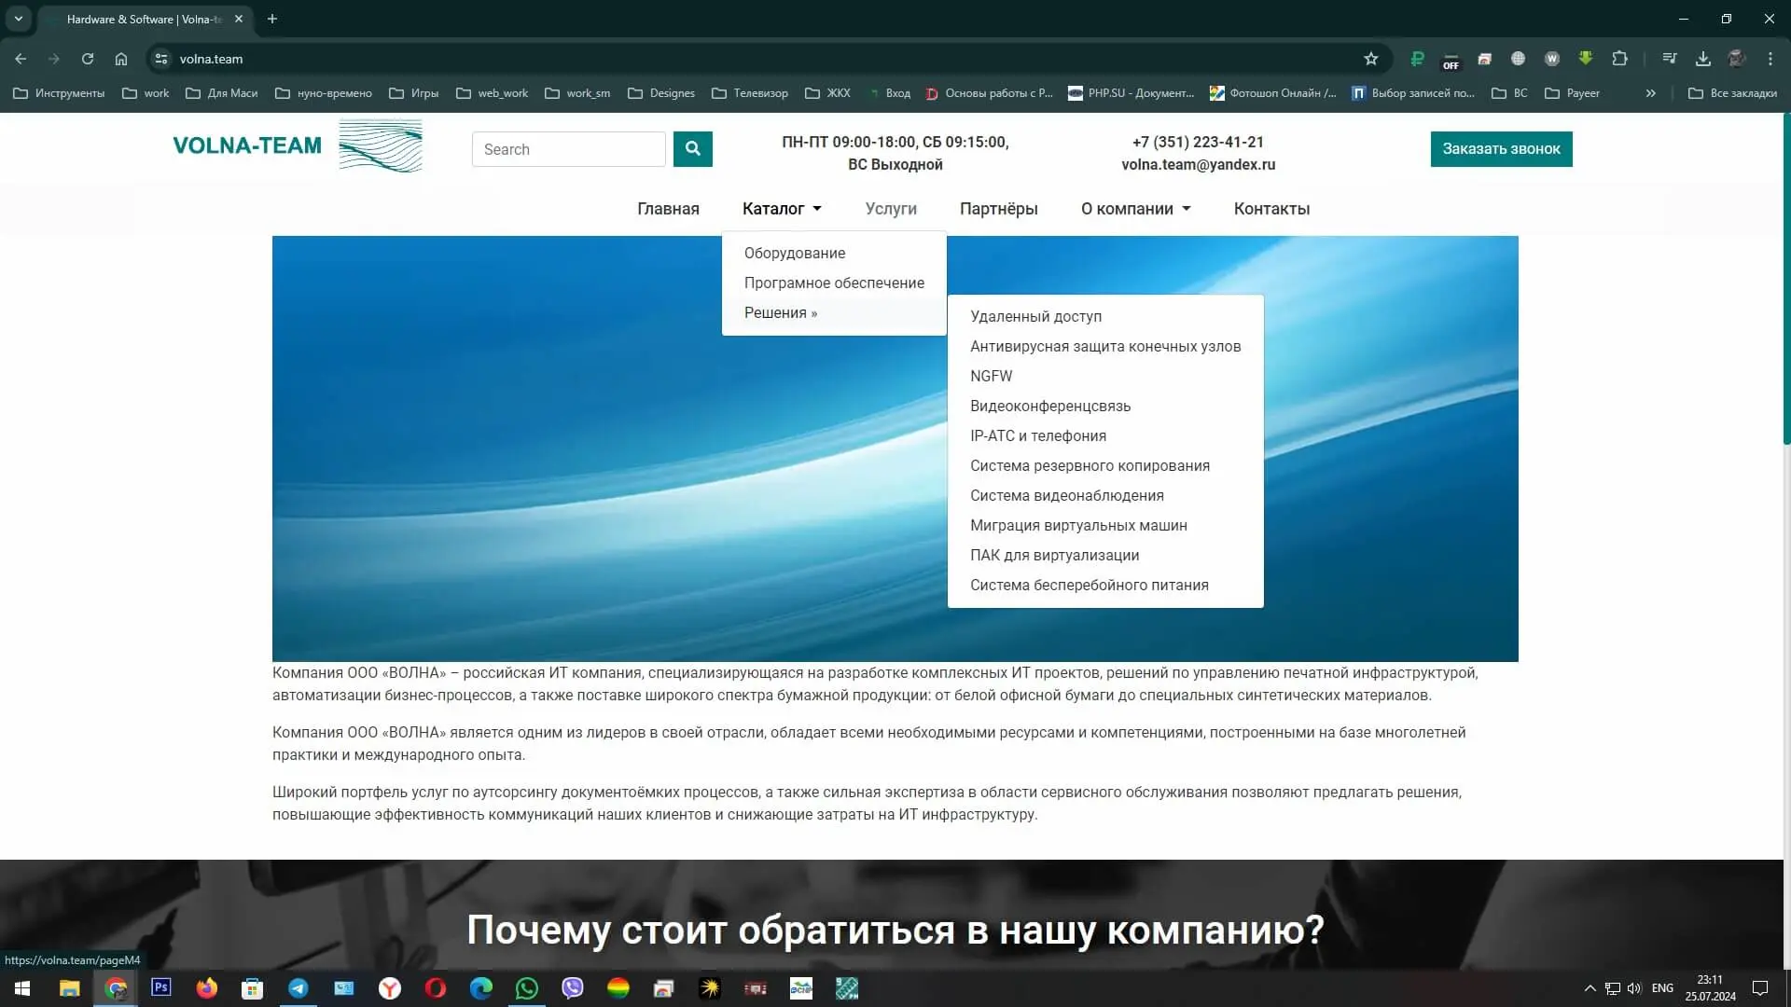Viewport: 1791px width, 1007px height.
Task: Expand the Решения submenu item
Action: (x=781, y=312)
